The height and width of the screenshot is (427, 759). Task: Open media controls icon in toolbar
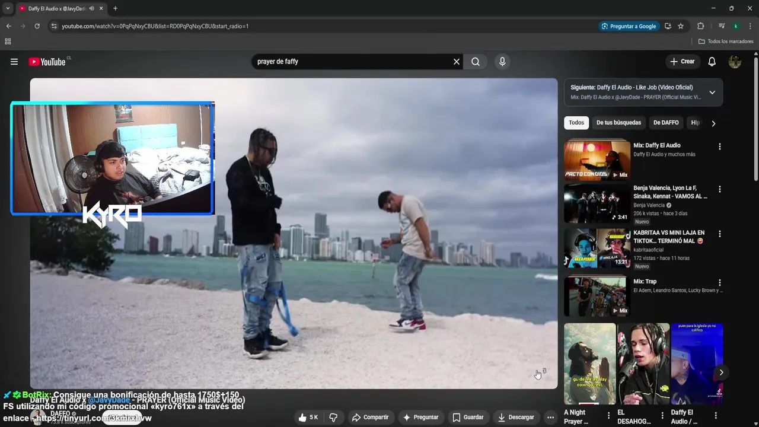(722, 26)
